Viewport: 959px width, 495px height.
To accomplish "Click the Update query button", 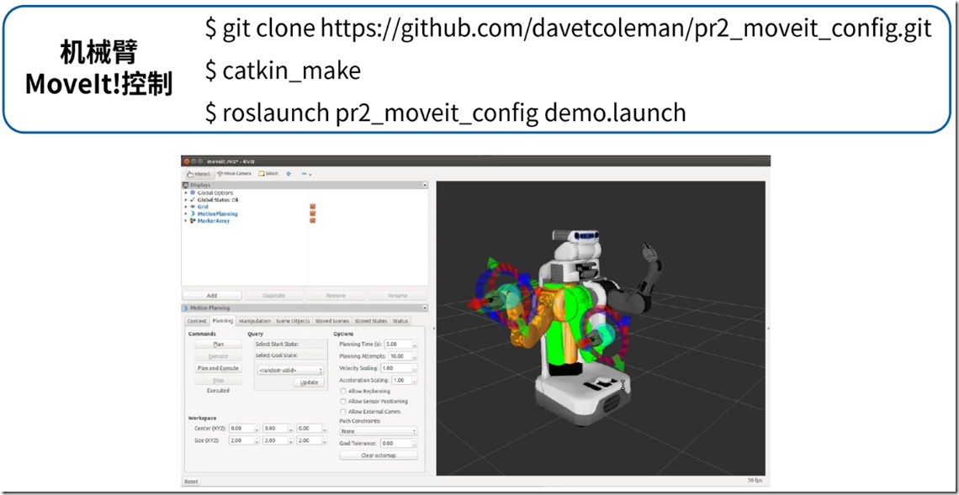I will point(310,382).
